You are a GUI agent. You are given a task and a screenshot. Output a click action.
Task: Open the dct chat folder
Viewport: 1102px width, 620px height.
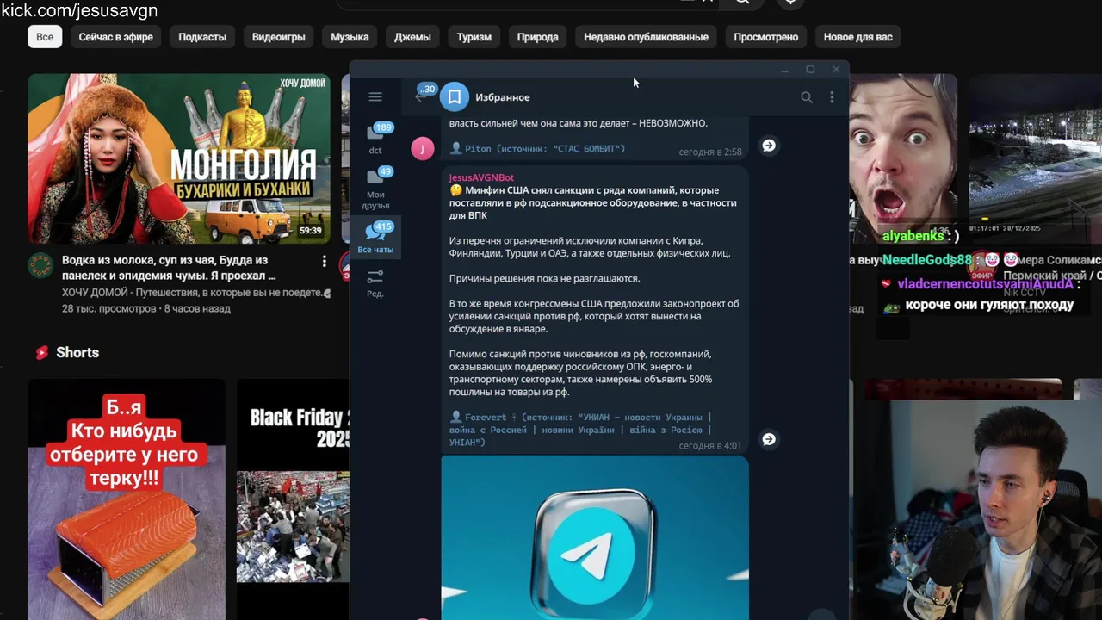point(375,139)
